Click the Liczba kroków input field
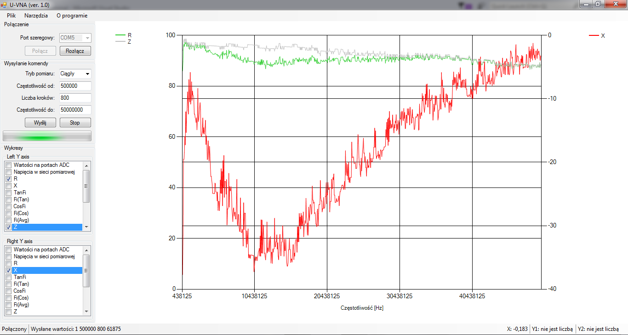Image resolution: width=628 pixels, height=335 pixels. pos(75,98)
